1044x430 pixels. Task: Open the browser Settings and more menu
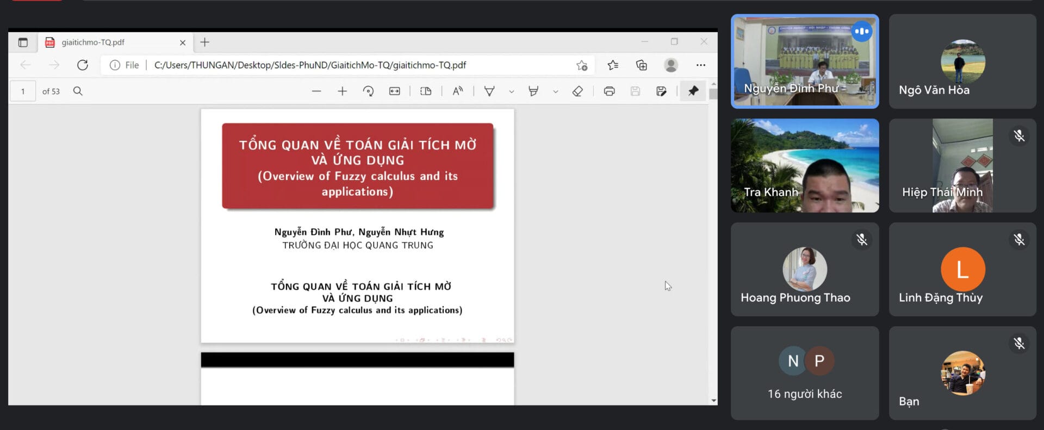[x=700, y=65]
